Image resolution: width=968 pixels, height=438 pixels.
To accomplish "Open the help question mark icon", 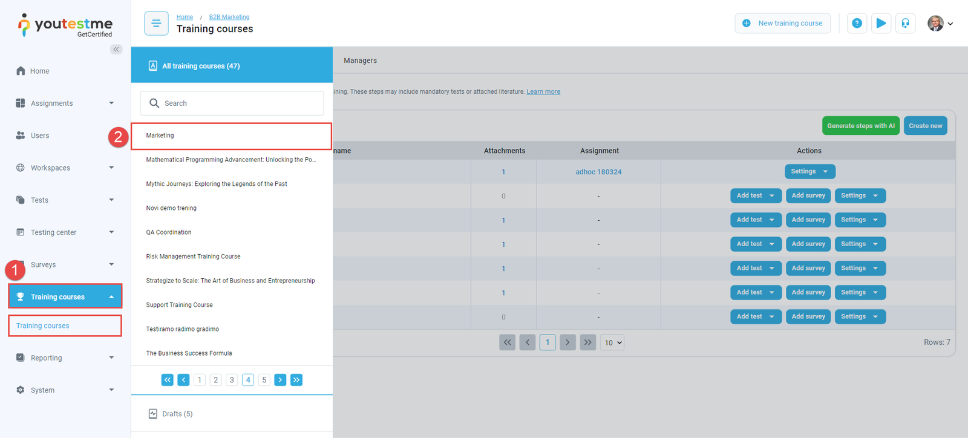I will point(857,24).
